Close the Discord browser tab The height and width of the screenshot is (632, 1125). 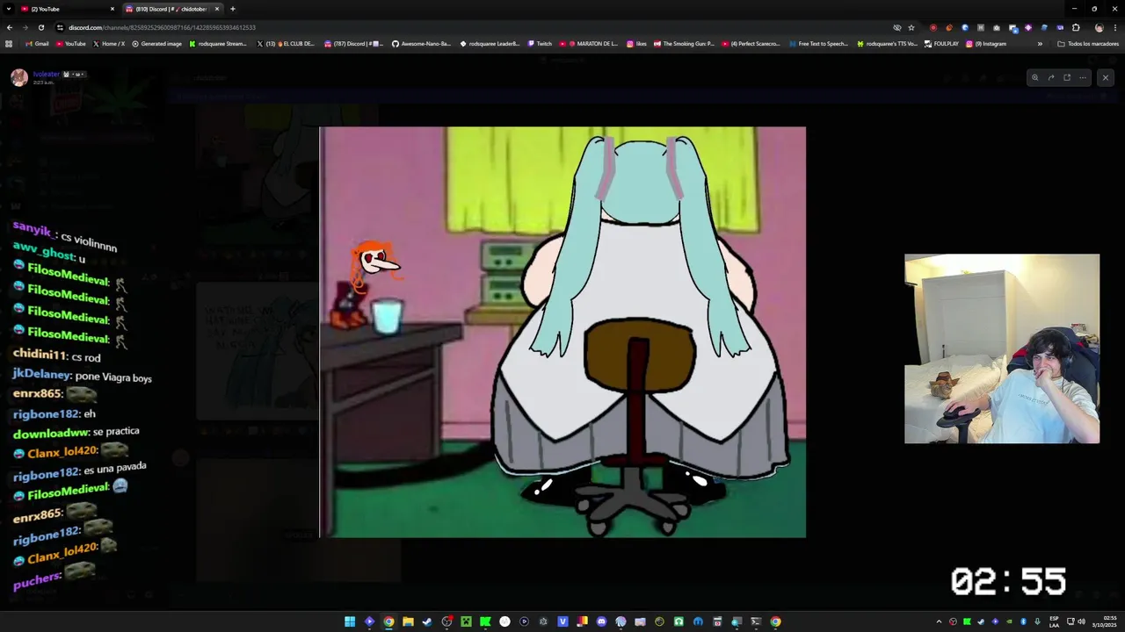[x=217, y=9]
